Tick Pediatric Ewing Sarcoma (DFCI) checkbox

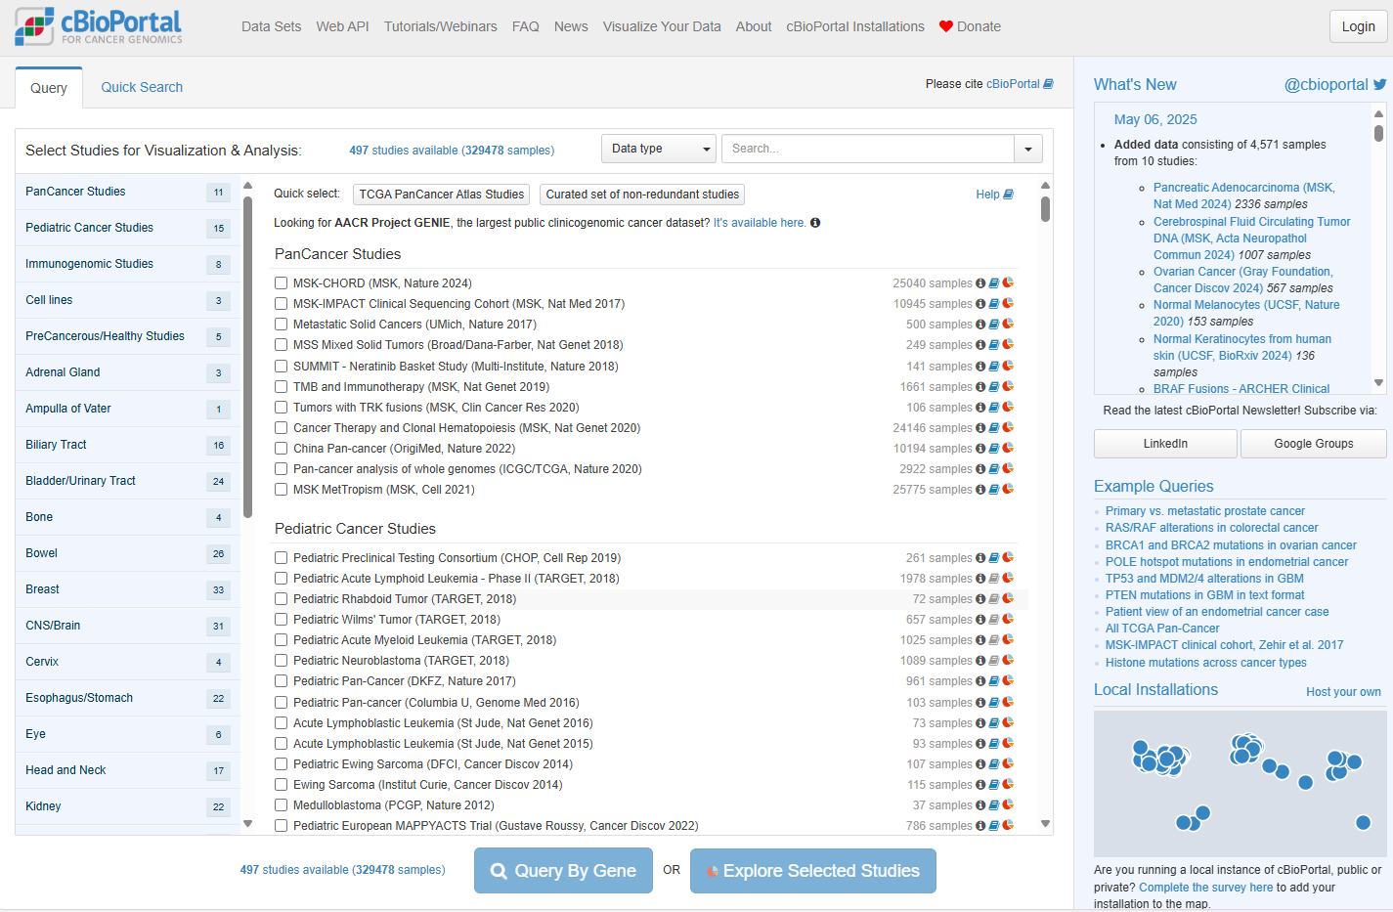point(281,764)
